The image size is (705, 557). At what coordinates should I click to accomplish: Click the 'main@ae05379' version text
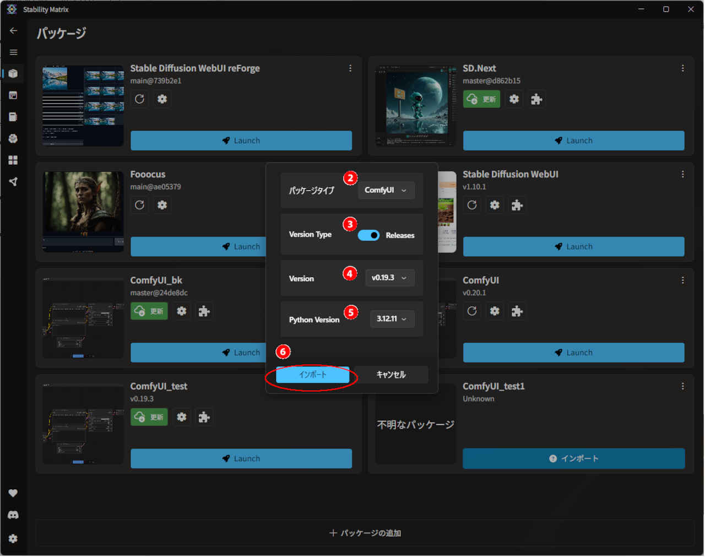(156, 187)
